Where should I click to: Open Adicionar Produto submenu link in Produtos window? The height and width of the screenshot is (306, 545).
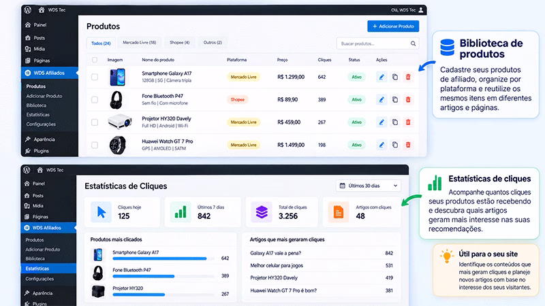coord(44,96)
